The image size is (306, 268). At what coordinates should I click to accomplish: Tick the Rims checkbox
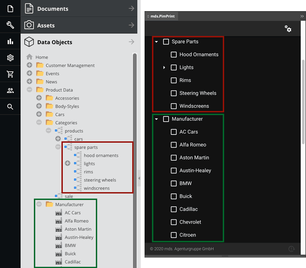[x=174, y=80]
